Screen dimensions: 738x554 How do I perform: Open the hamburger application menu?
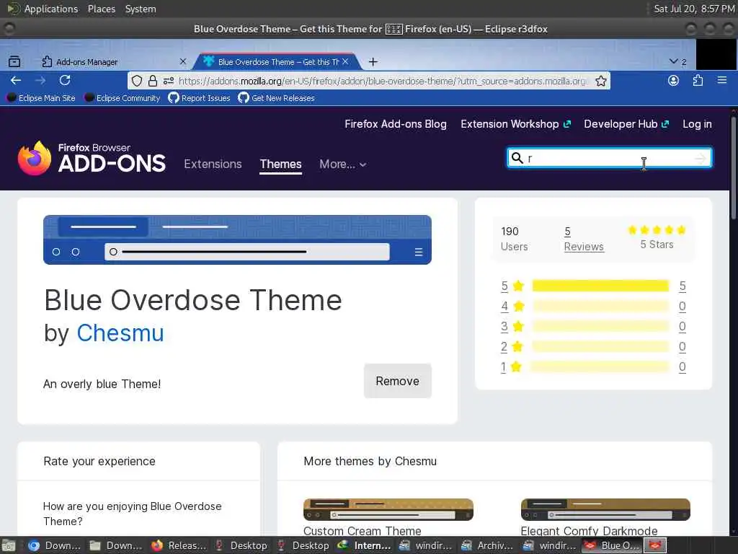(x=722, y=81)
